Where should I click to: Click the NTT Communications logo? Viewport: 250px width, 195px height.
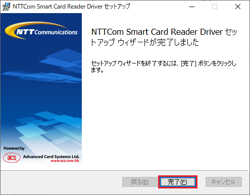41,31
